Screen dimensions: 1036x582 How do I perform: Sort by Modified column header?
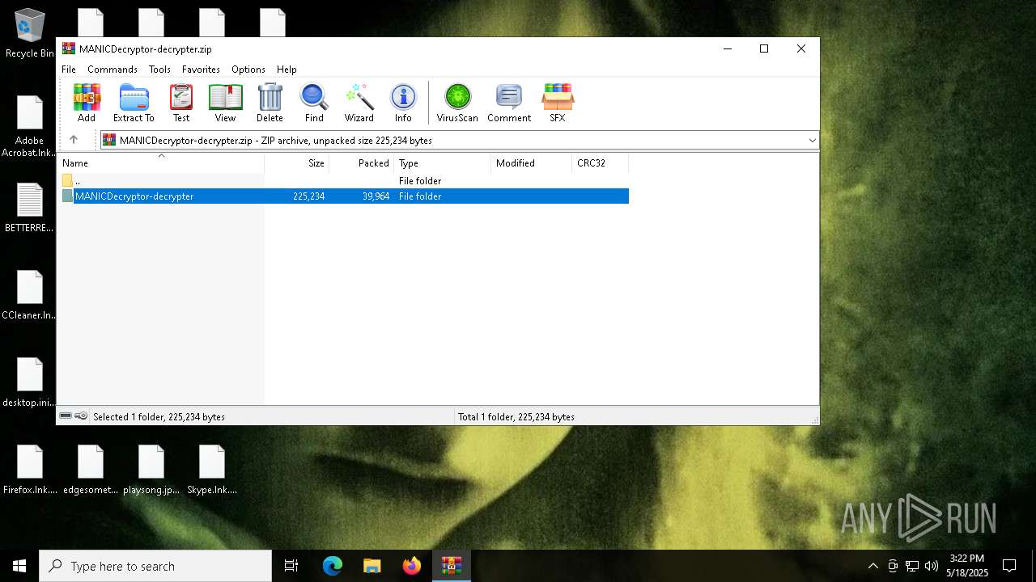coord(532,163)
